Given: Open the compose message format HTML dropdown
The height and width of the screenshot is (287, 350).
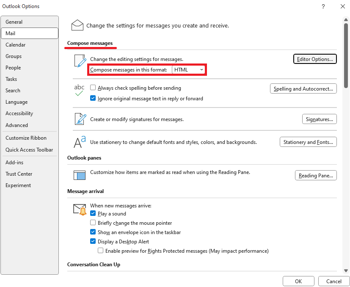Looking at the screenshot, I should (x=188, y=70).
